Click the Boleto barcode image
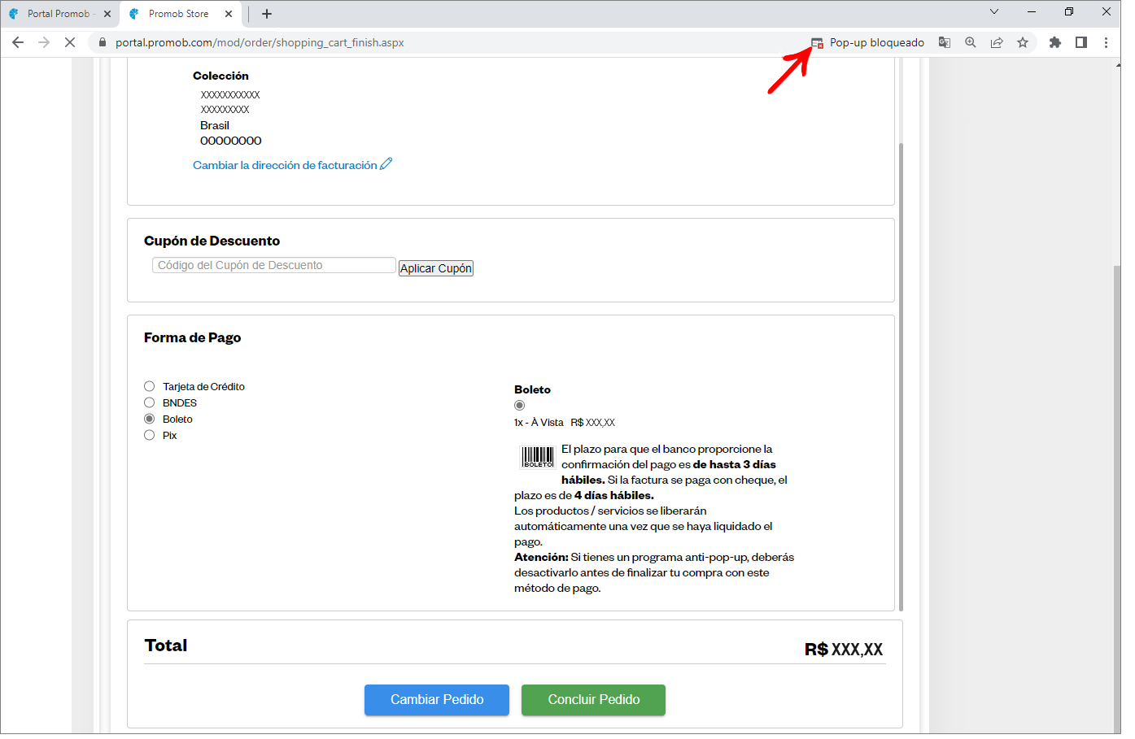 pyautogui.click(x=537, y=457)
